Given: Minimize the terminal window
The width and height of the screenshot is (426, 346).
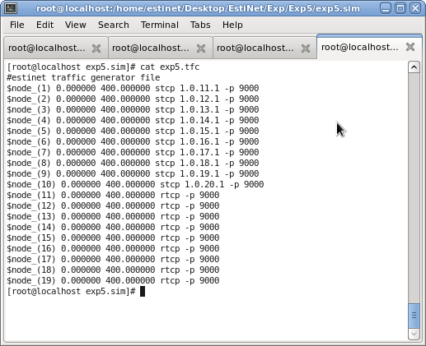Looking at the screenshot, I should (x=386, y=8).
